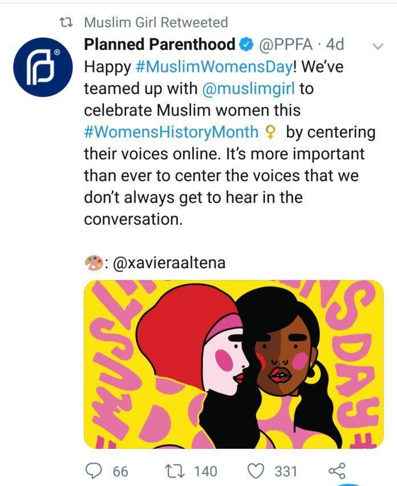This screenshot has height=486, width=397.
Task: Tap the share icon below the tweet
Action: (x=337, y=471)
